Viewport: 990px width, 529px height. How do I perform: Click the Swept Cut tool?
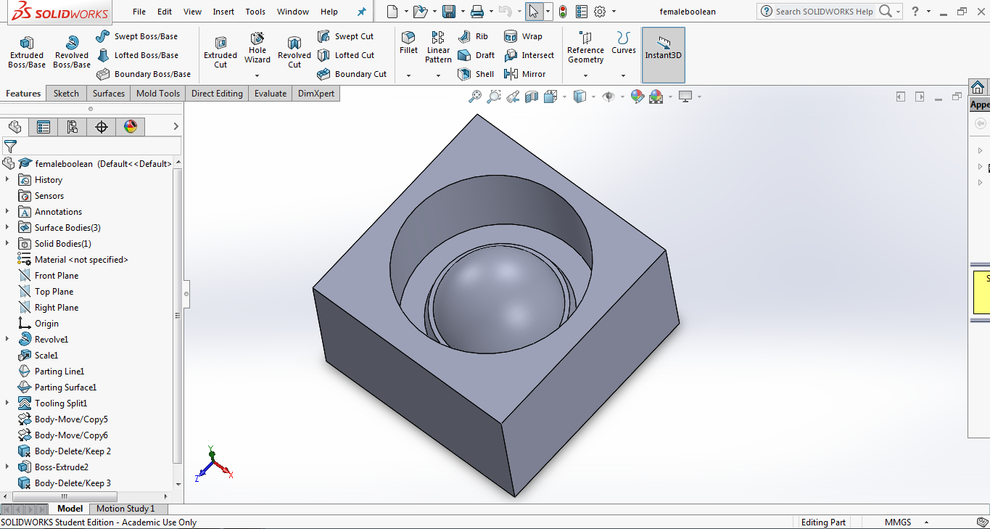pos(345,36)
